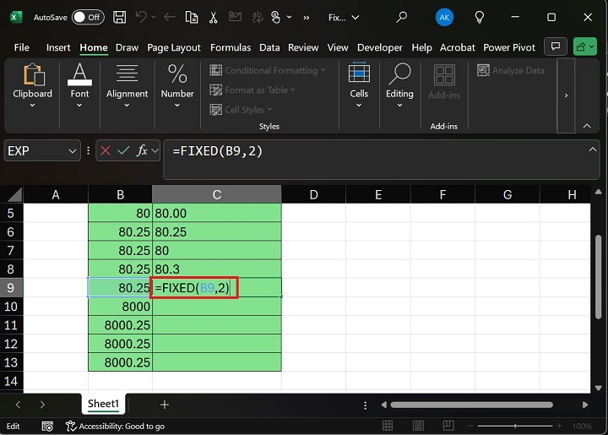608x435 pixels.
Task: Open the Comments pane icon
Action: 555,47
